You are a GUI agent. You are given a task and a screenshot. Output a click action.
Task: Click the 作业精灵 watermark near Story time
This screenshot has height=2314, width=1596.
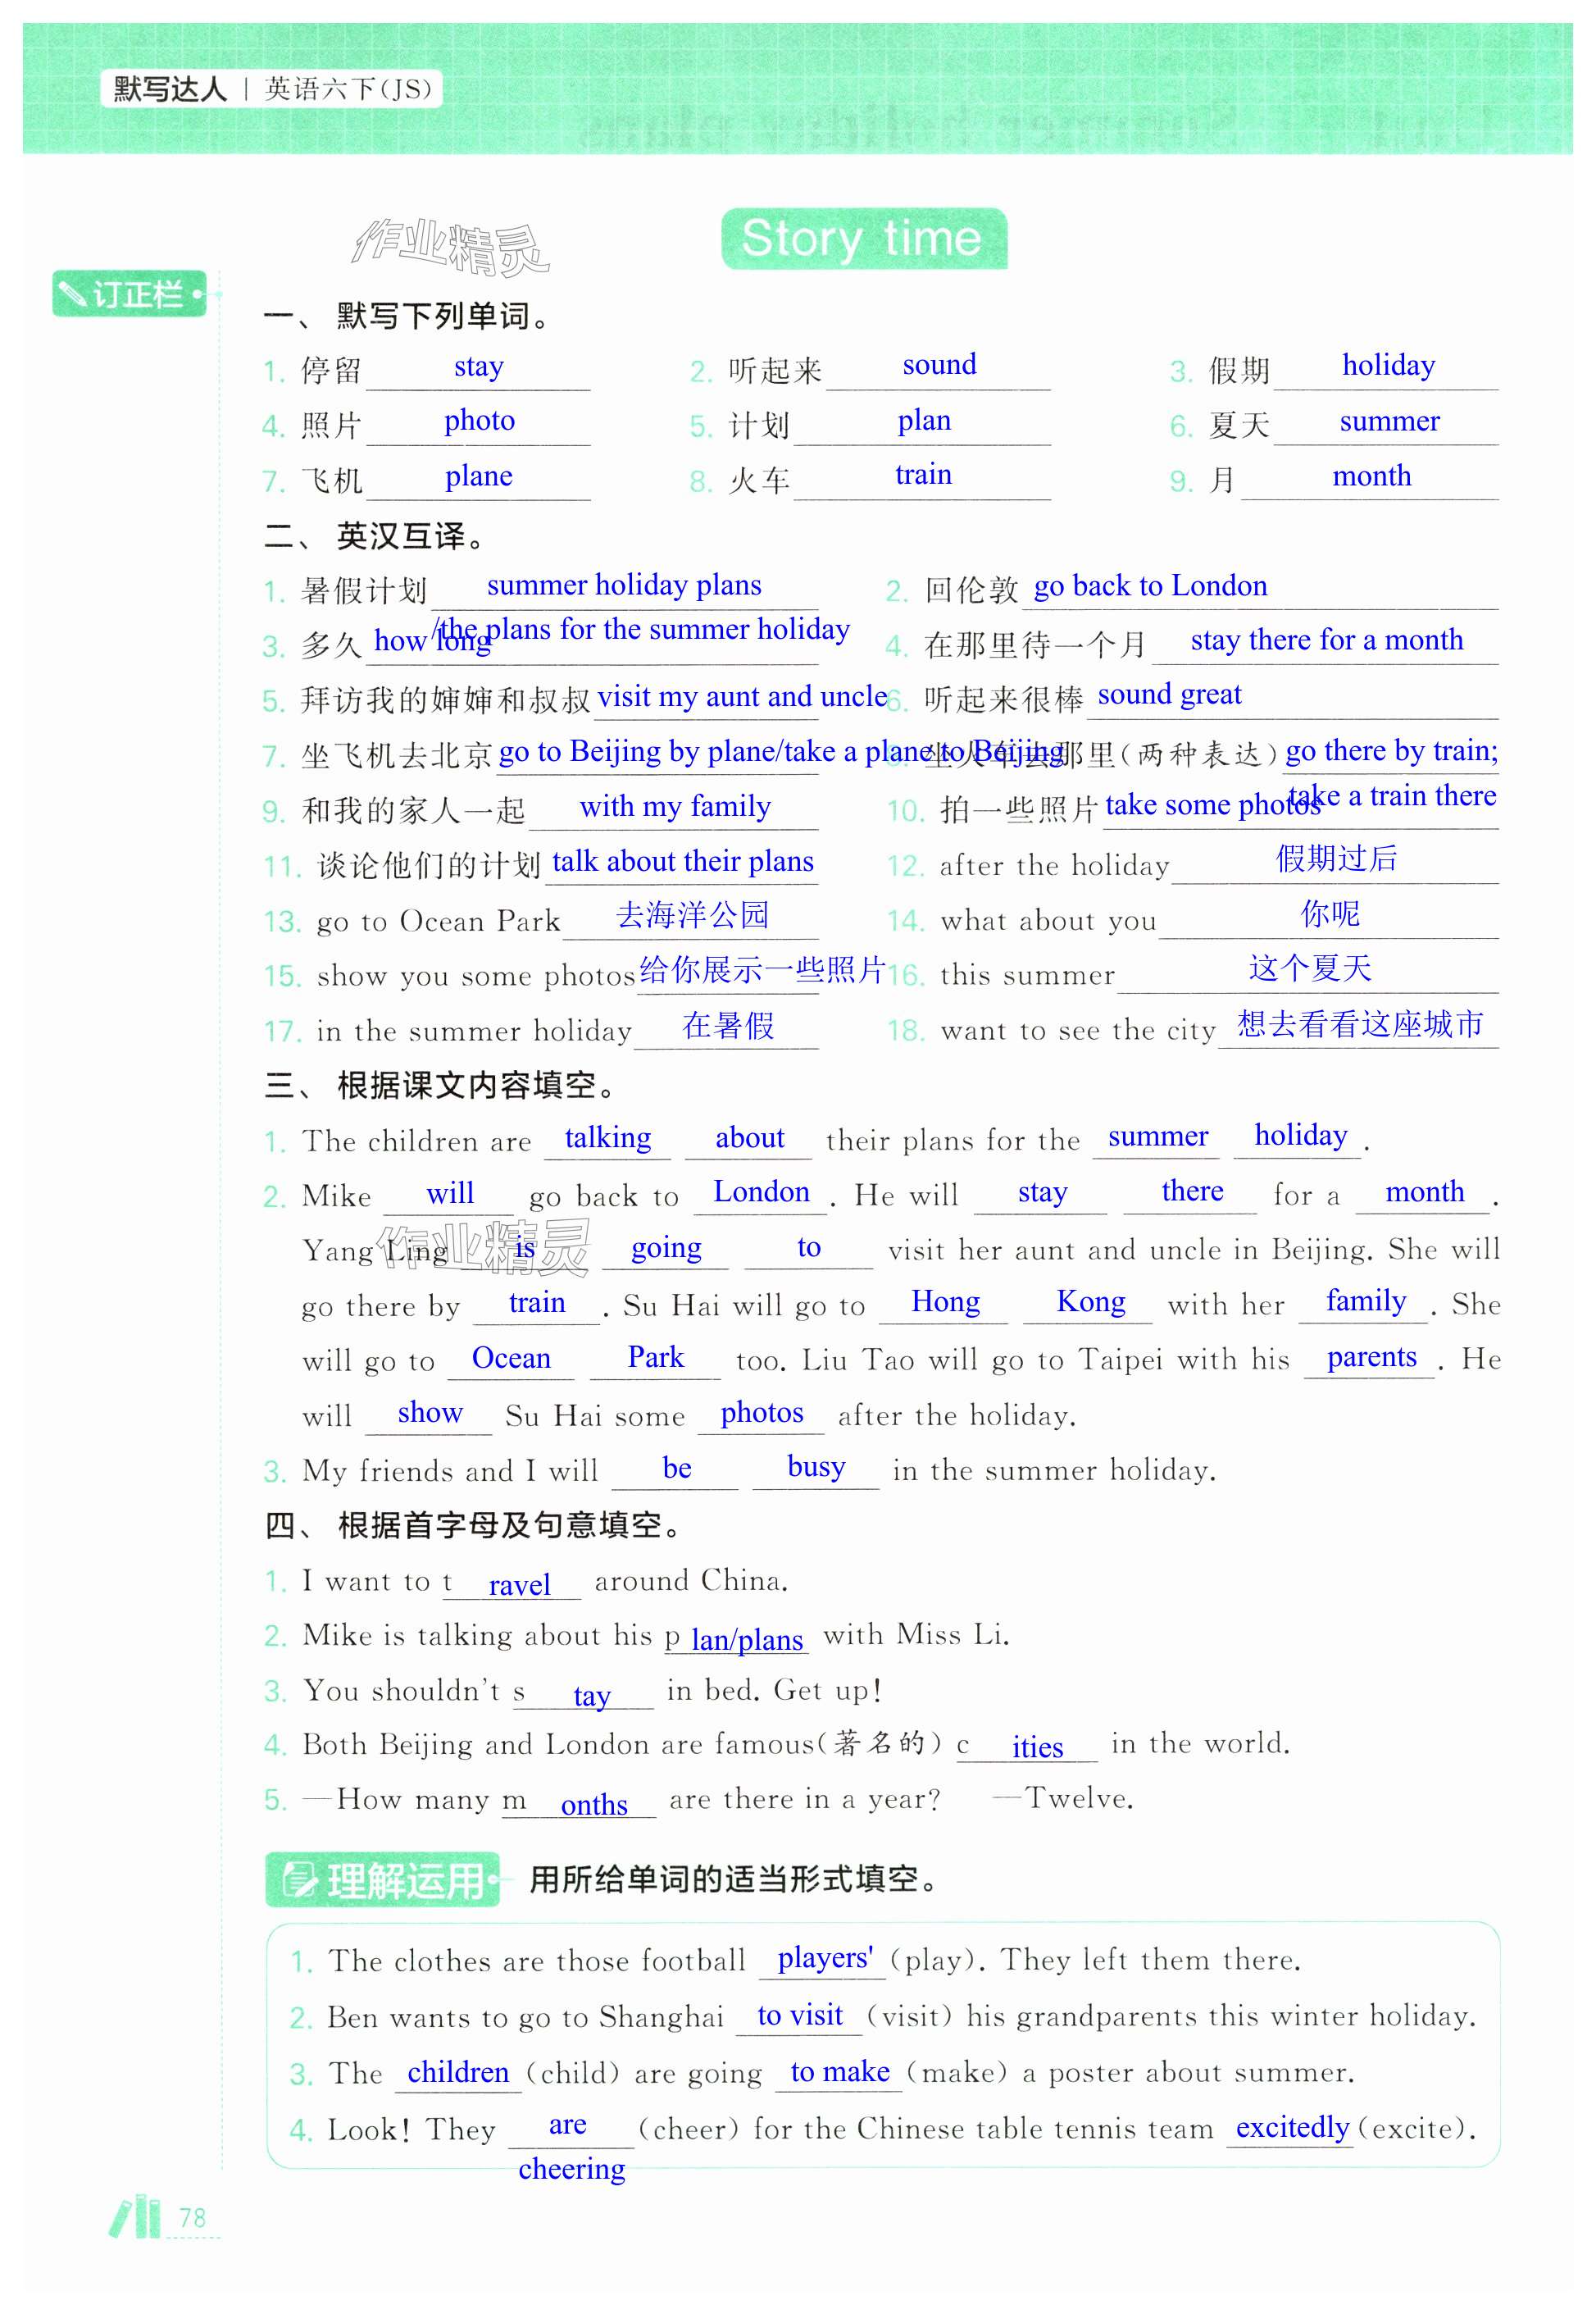450,246
